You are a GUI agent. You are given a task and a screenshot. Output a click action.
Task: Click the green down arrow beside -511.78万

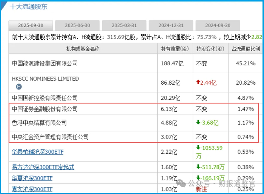(198, 166)
